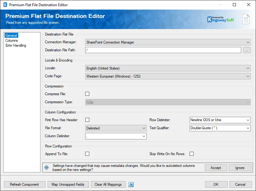Click the KingswaySoft logo

tap(222, 19)
